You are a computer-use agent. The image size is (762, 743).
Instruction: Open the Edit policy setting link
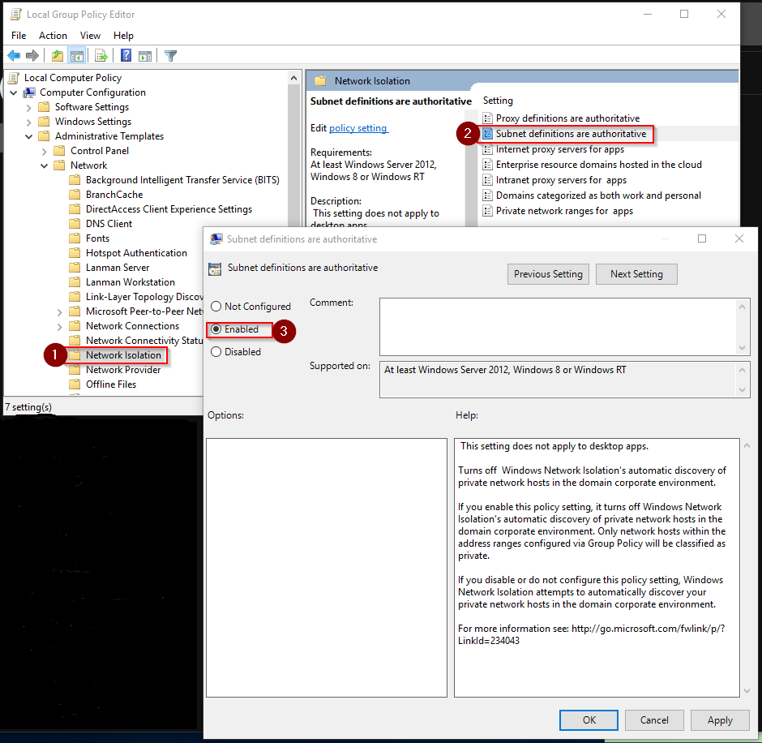pyautogui.click(x=358, y=128)
